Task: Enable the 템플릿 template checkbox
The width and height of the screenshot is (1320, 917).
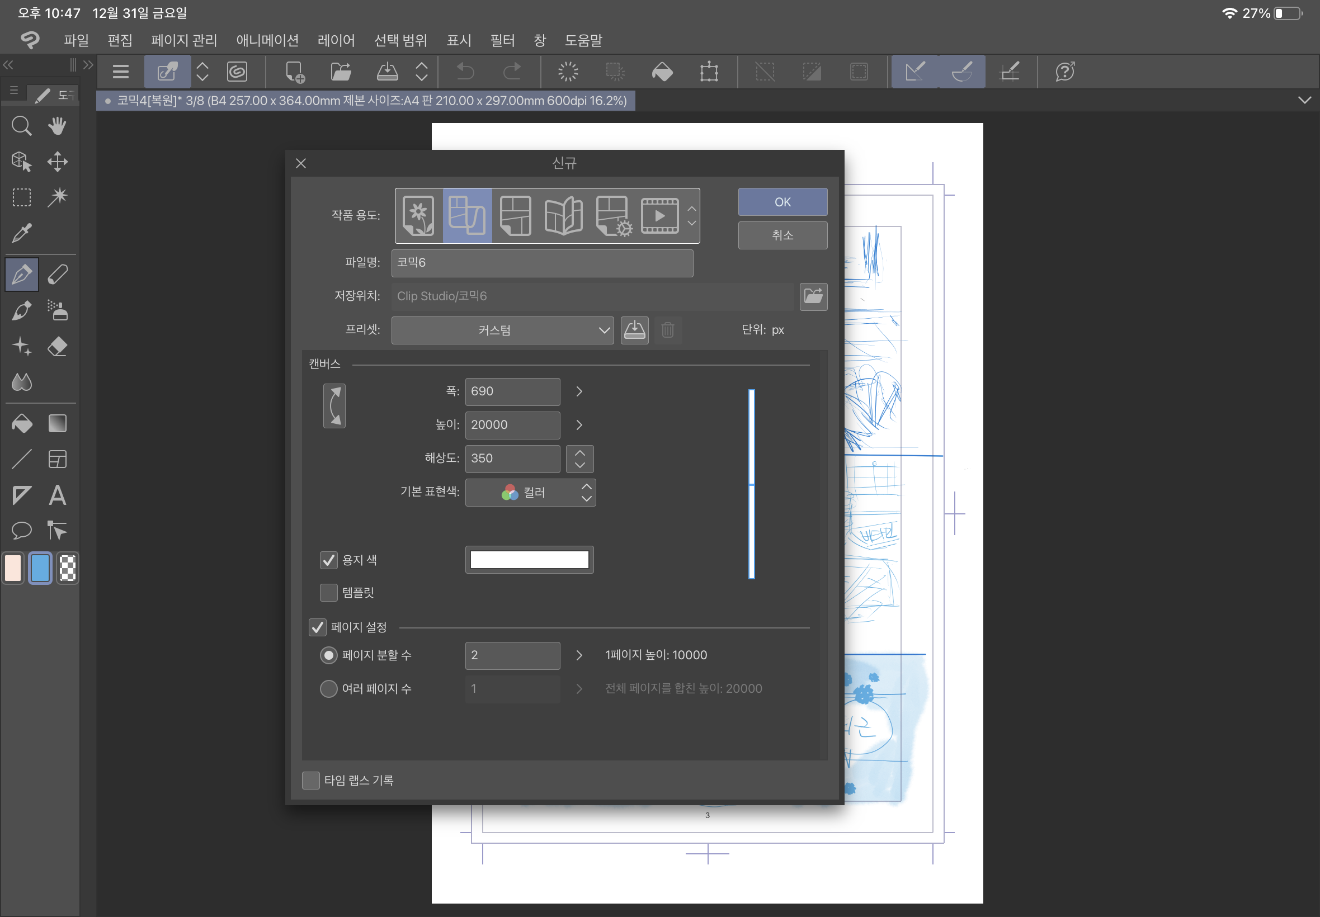Action: tap(329, 592)
